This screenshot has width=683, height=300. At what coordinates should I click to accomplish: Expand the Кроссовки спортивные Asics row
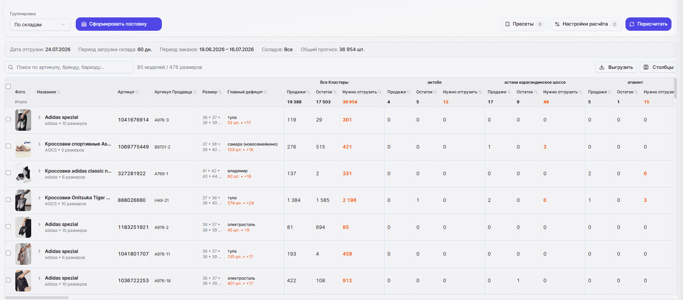coord(39,144)
